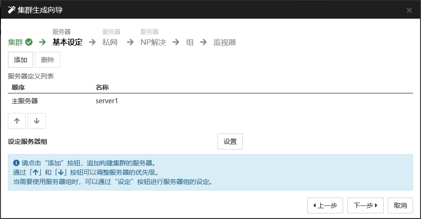
Task: Proceed with the 下一步 button
Action: [x=365, y=205]
